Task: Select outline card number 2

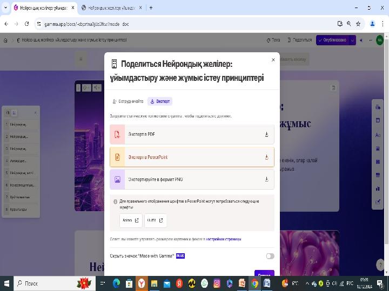Action: (x=21, y=136)
